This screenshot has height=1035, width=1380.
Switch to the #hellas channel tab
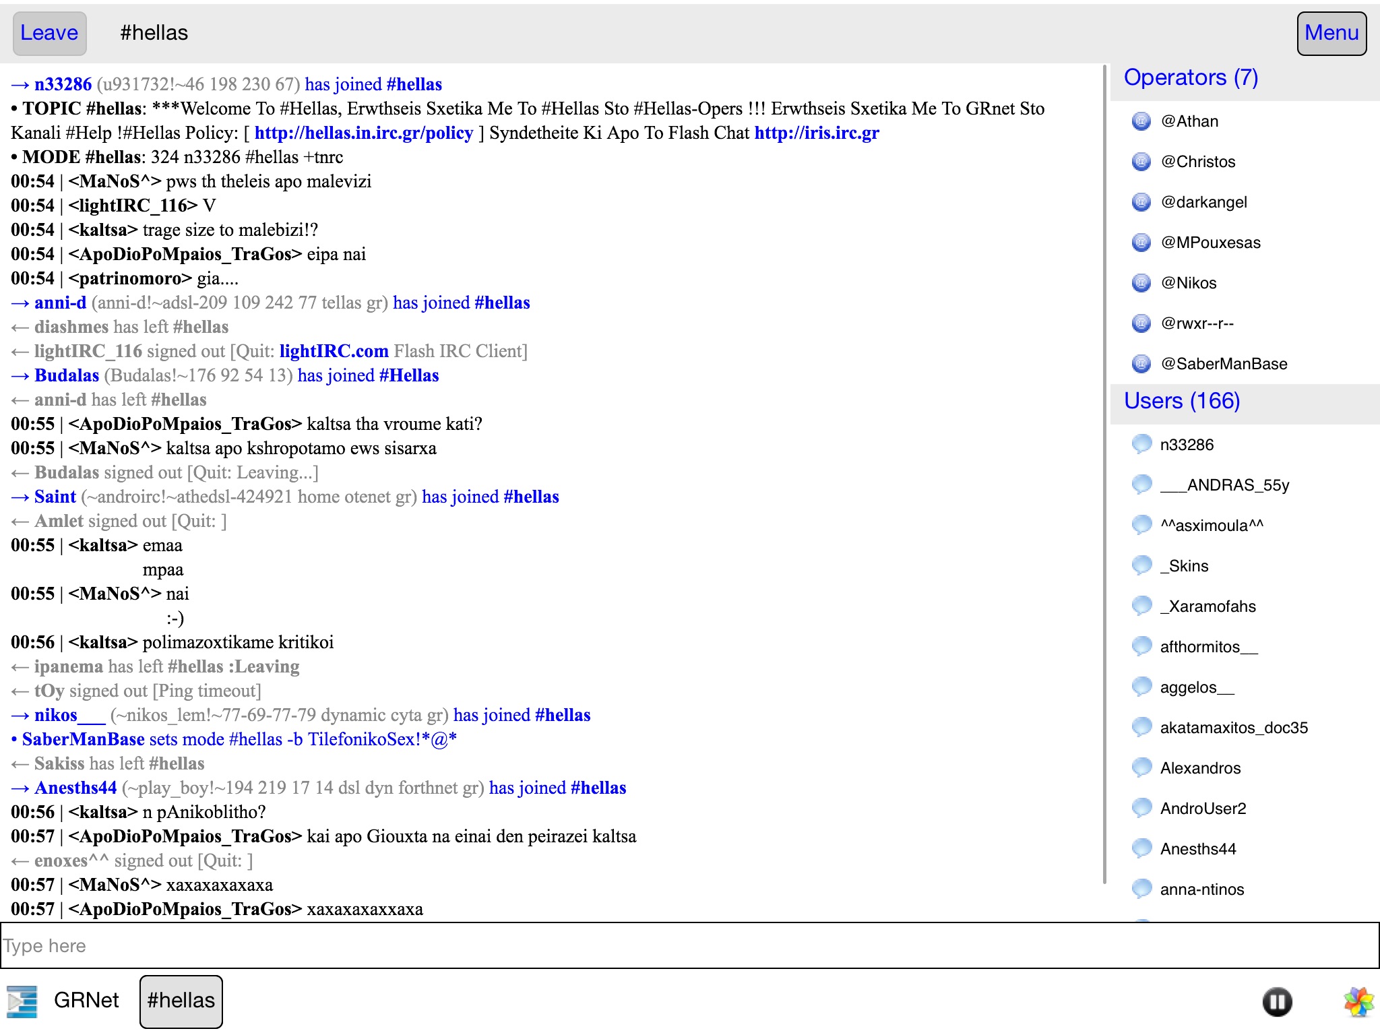181,1001
